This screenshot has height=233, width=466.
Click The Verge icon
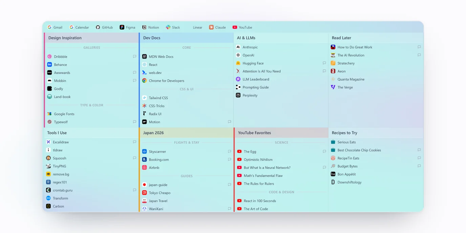[x=333, y=87]
